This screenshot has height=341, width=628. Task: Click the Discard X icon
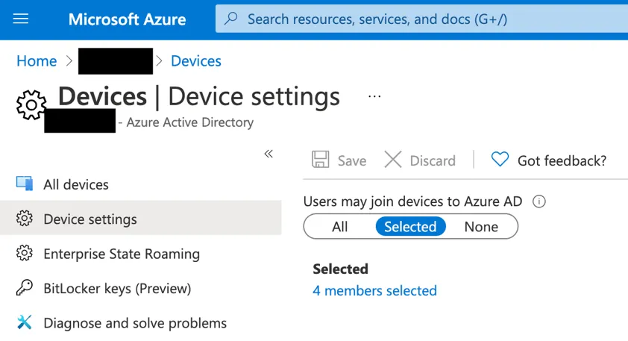[393, 160]
